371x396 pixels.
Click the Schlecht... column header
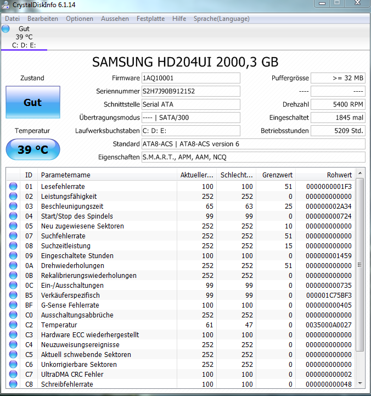coord(236,175)
